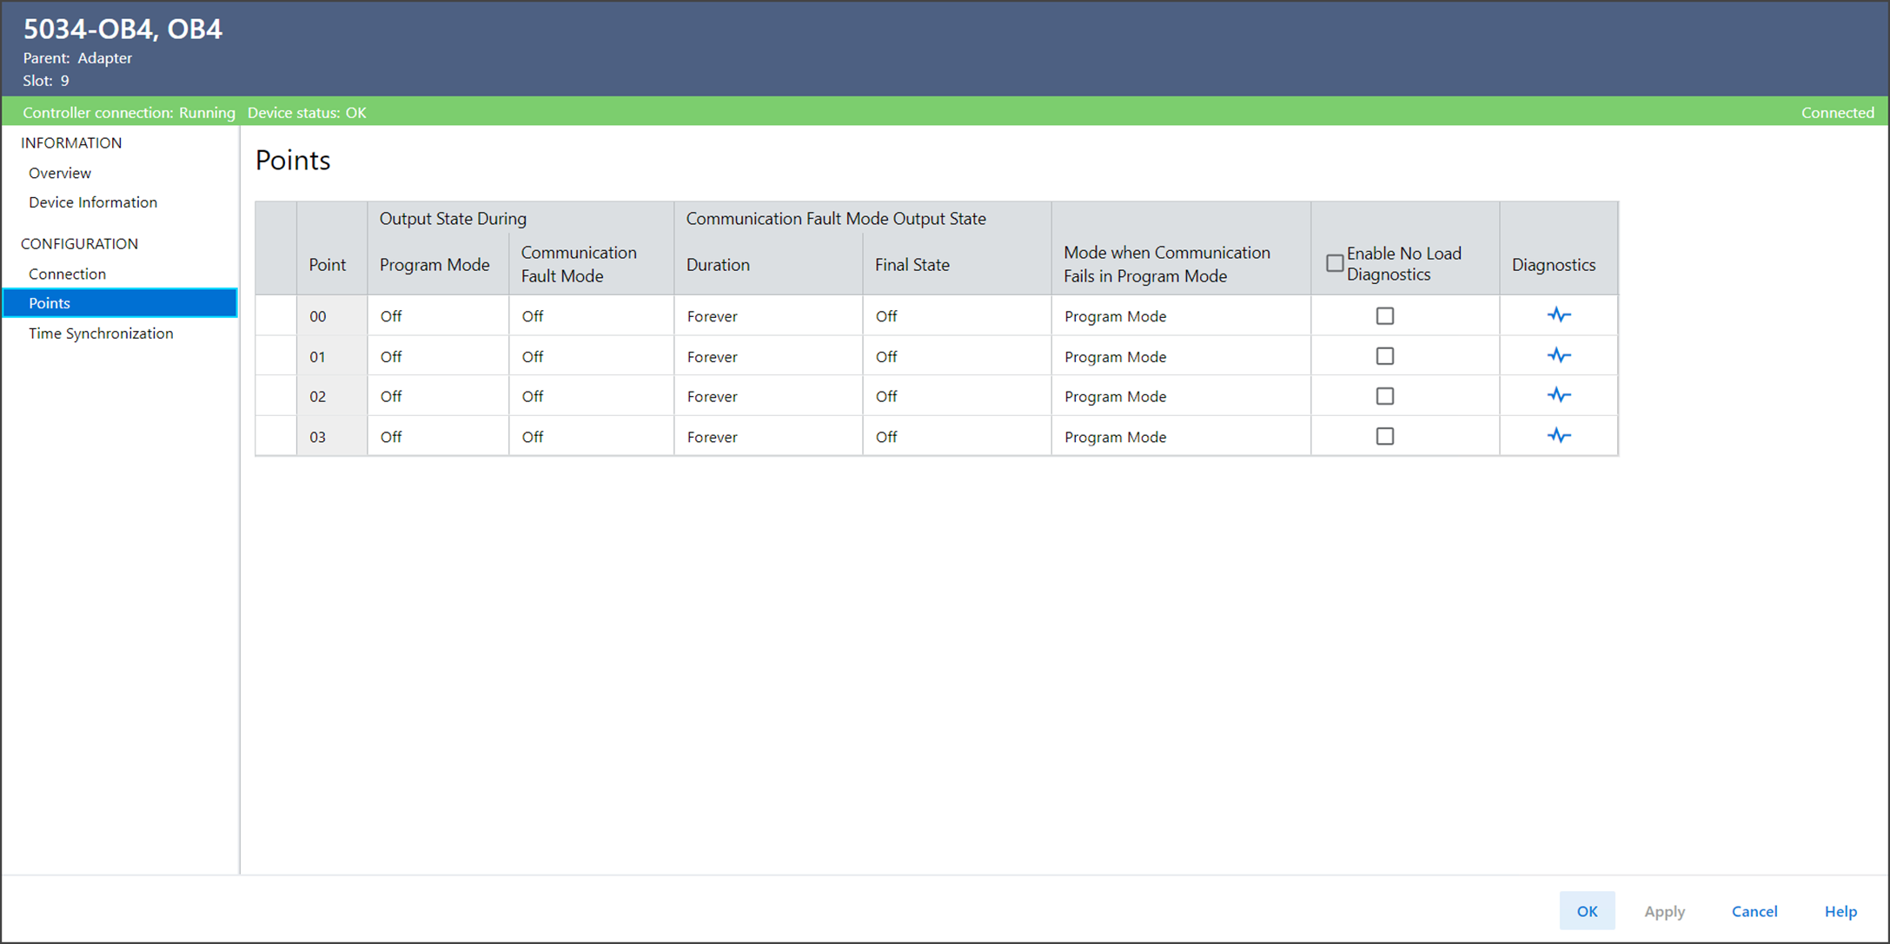Select the row header for point 01
The image size is (1890, 944).
[276, 357]
